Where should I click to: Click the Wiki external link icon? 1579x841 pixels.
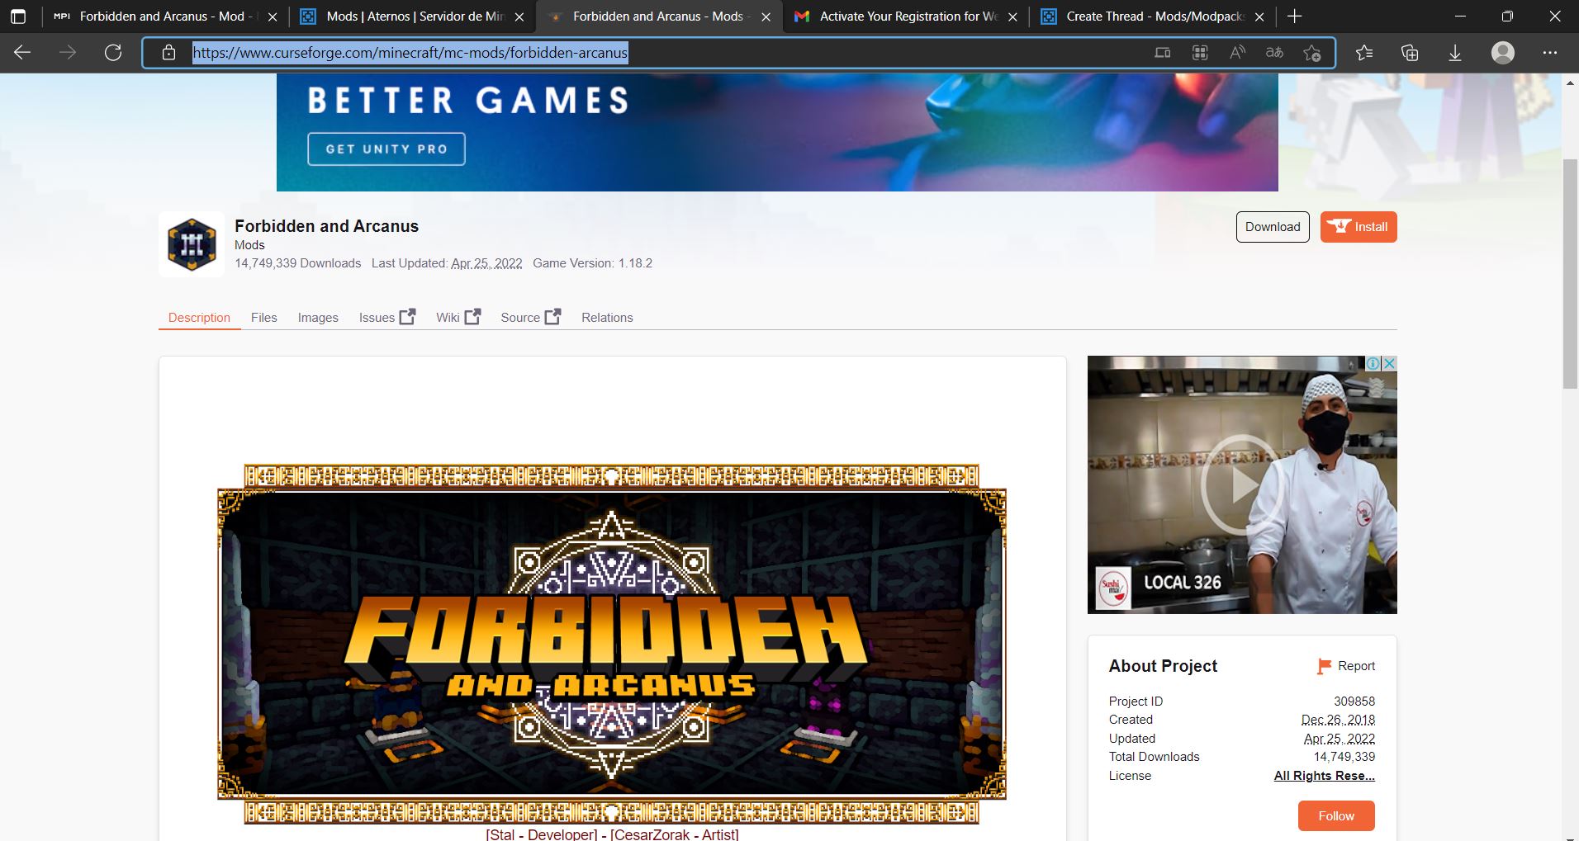472,317
